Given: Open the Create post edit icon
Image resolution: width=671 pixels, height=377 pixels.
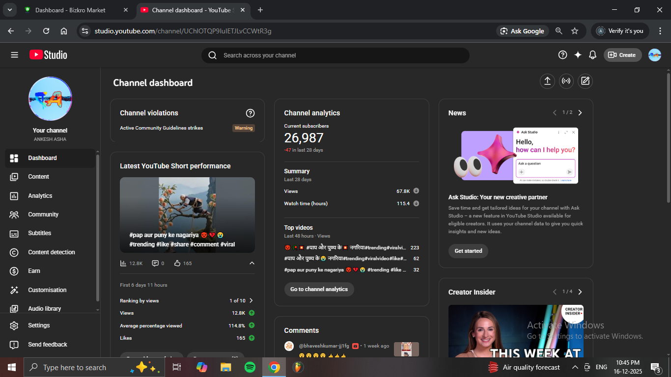Looking at the screenshot, I should (585, 81).
